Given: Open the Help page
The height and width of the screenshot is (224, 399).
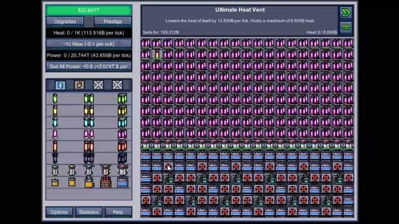Looking at the screenshot, I should pyautogui.click(x=118, y=212).
